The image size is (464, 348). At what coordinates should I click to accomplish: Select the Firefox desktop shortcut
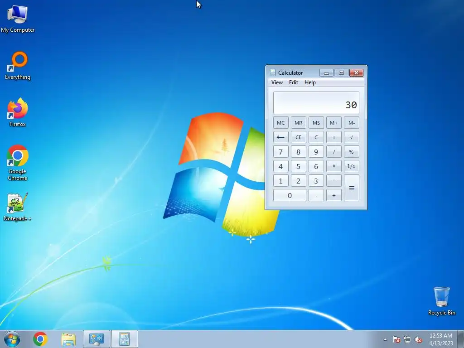click(x=18, y=112)
